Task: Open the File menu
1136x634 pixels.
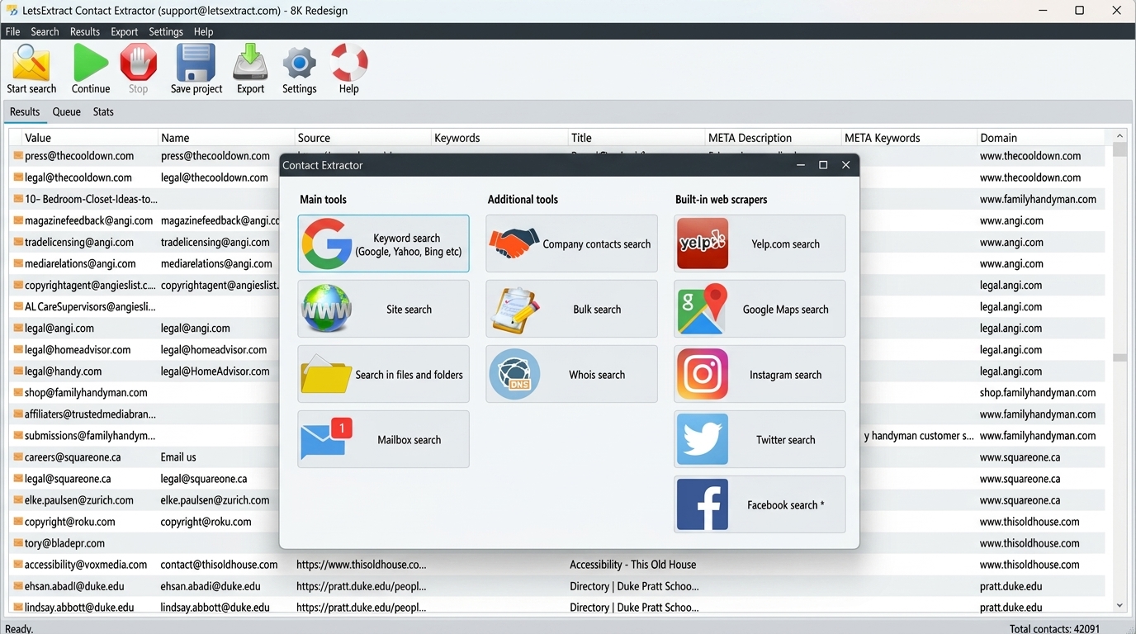Action: [12, 31]
